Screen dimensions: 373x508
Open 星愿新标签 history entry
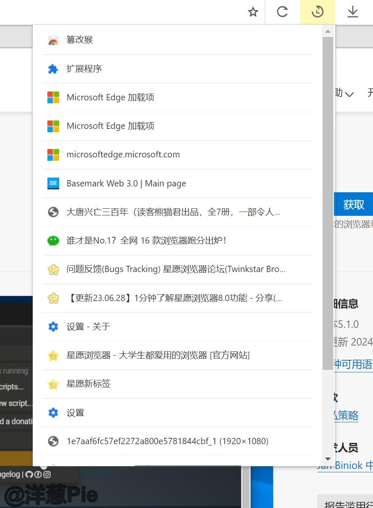tap(89, 384)
